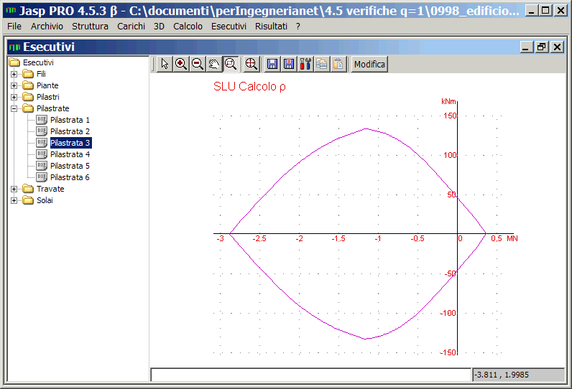Open Pilastrata 5 drawing

70,166
